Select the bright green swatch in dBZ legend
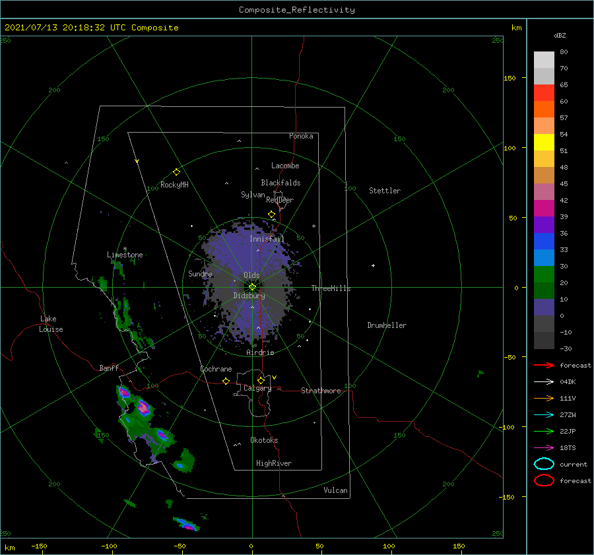Screen dimensions: 594x555 [544, 274]
